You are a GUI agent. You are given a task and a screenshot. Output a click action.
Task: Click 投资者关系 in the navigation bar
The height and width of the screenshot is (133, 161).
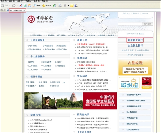coord(91,36)
